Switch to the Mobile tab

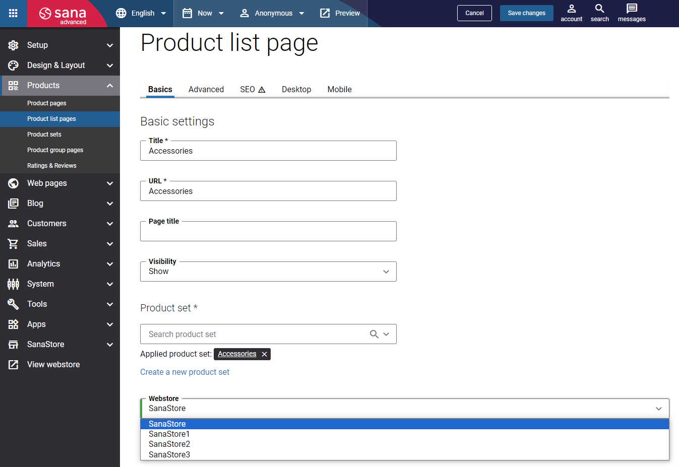click(340, 89)
